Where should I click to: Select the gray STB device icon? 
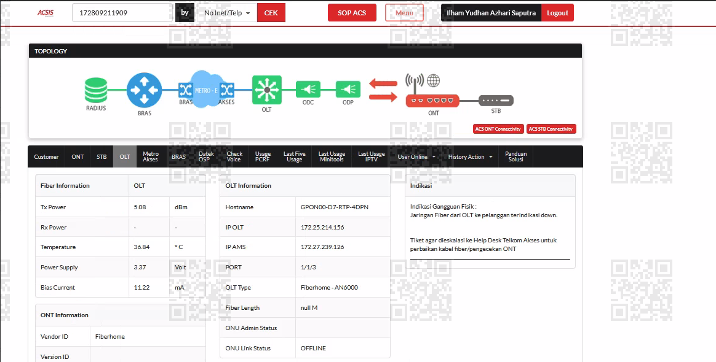(496, 100)
